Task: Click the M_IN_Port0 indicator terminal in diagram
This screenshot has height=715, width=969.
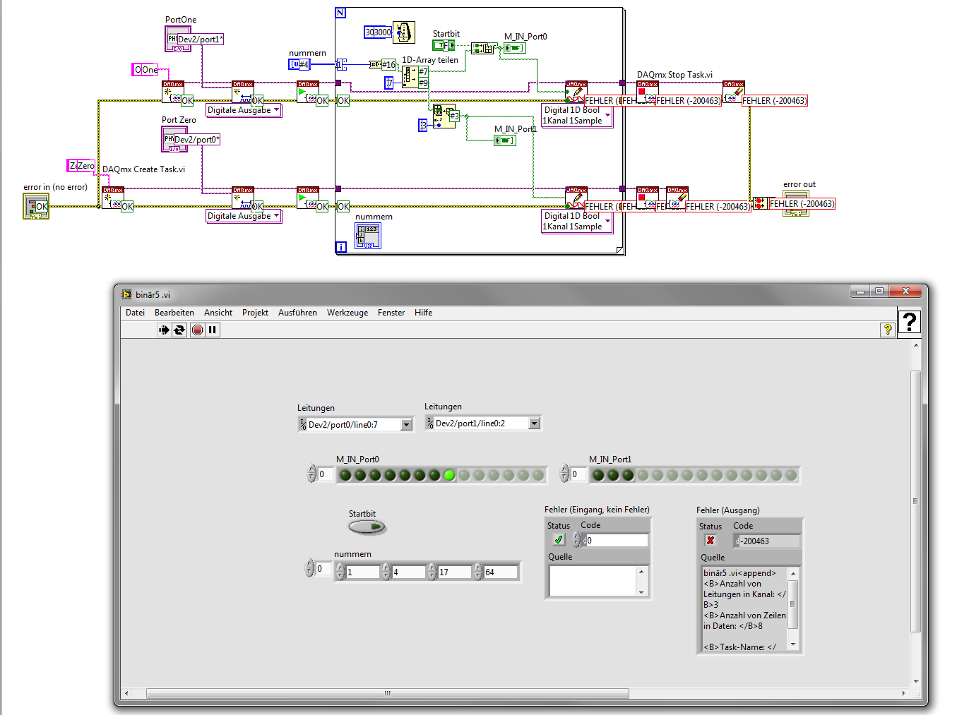Action: (515, 48)
